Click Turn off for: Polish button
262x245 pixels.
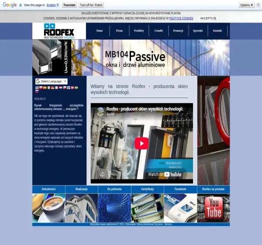click(x=91, y=5)
